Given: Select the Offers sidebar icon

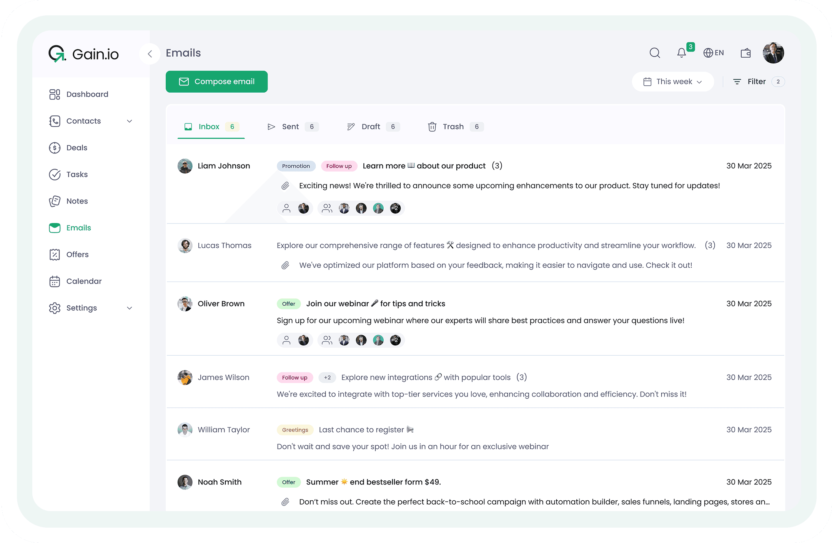Looking at the screenshot, I should click(54, 254).
